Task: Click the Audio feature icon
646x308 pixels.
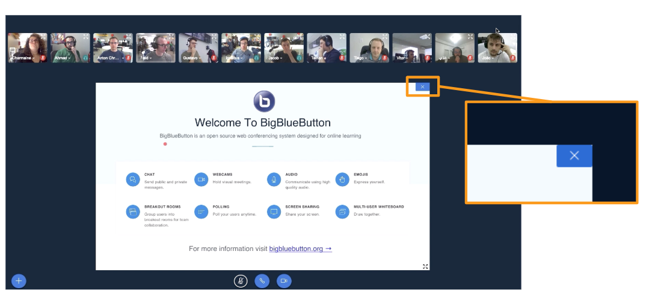Action: coord(274,180)
